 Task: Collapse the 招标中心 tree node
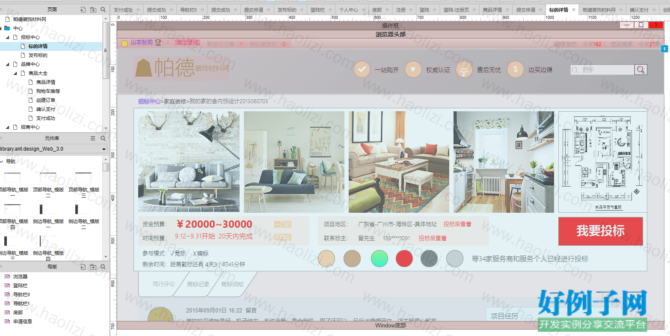click(8, 38)
